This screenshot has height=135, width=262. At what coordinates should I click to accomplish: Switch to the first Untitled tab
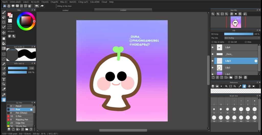point(65,10)
